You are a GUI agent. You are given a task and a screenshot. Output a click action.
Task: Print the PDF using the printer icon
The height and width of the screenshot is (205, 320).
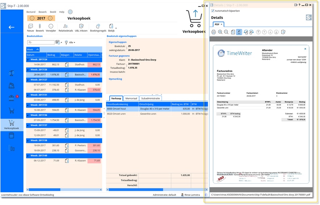(x=214, y=32)
